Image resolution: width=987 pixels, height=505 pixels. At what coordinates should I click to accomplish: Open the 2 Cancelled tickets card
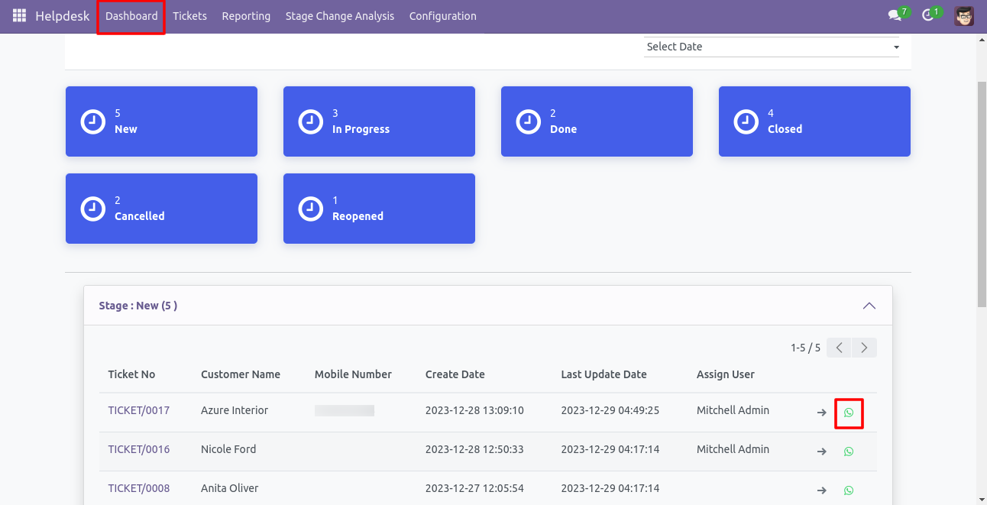tap(161, 209)
